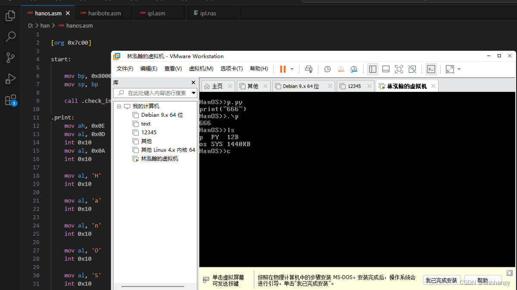Click the 帮助 button in install bar
Screen dimensions: 517x290
click(483, 281)
